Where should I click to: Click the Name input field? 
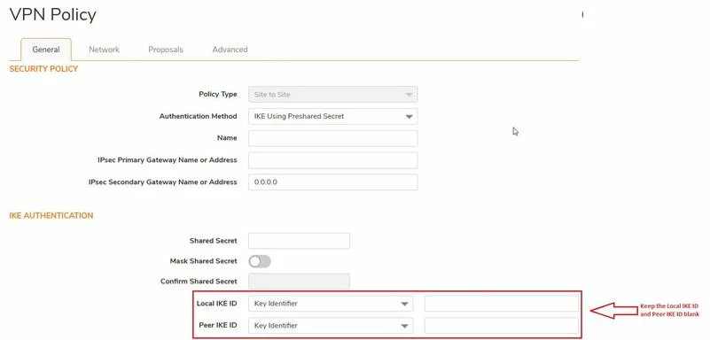click(x=332, y=138)
